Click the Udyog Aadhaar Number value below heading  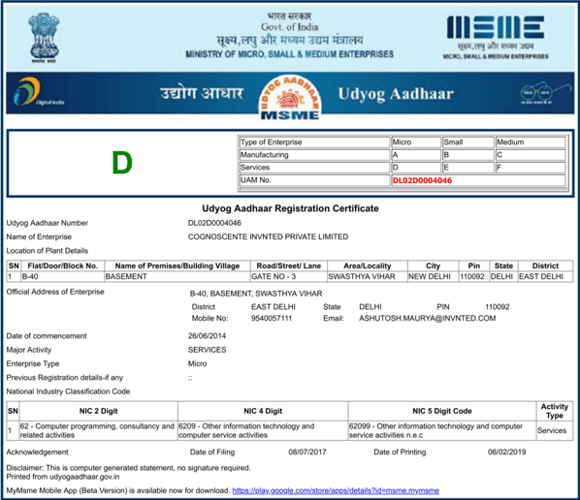point(214,223)
